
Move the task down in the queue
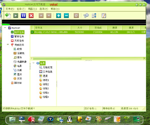[x=49, y=15]
